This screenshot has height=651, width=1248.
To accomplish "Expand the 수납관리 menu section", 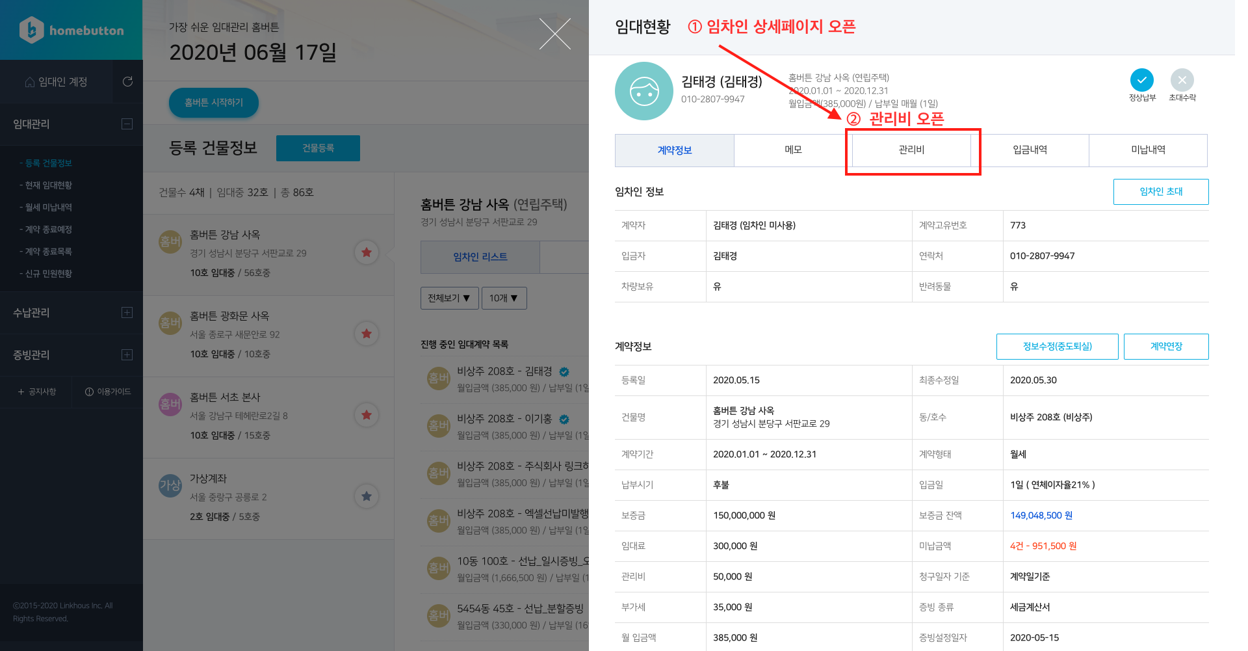I will [127, 312].
